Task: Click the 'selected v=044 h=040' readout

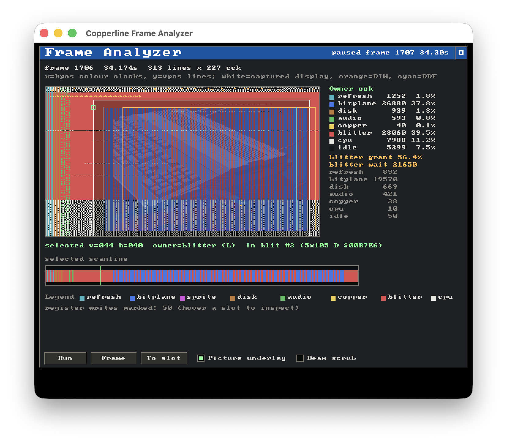Action: click(x=94, y=245)
